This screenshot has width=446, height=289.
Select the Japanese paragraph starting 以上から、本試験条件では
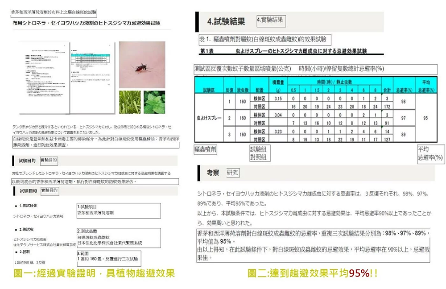pyautogui.click(x=314, y=218)
